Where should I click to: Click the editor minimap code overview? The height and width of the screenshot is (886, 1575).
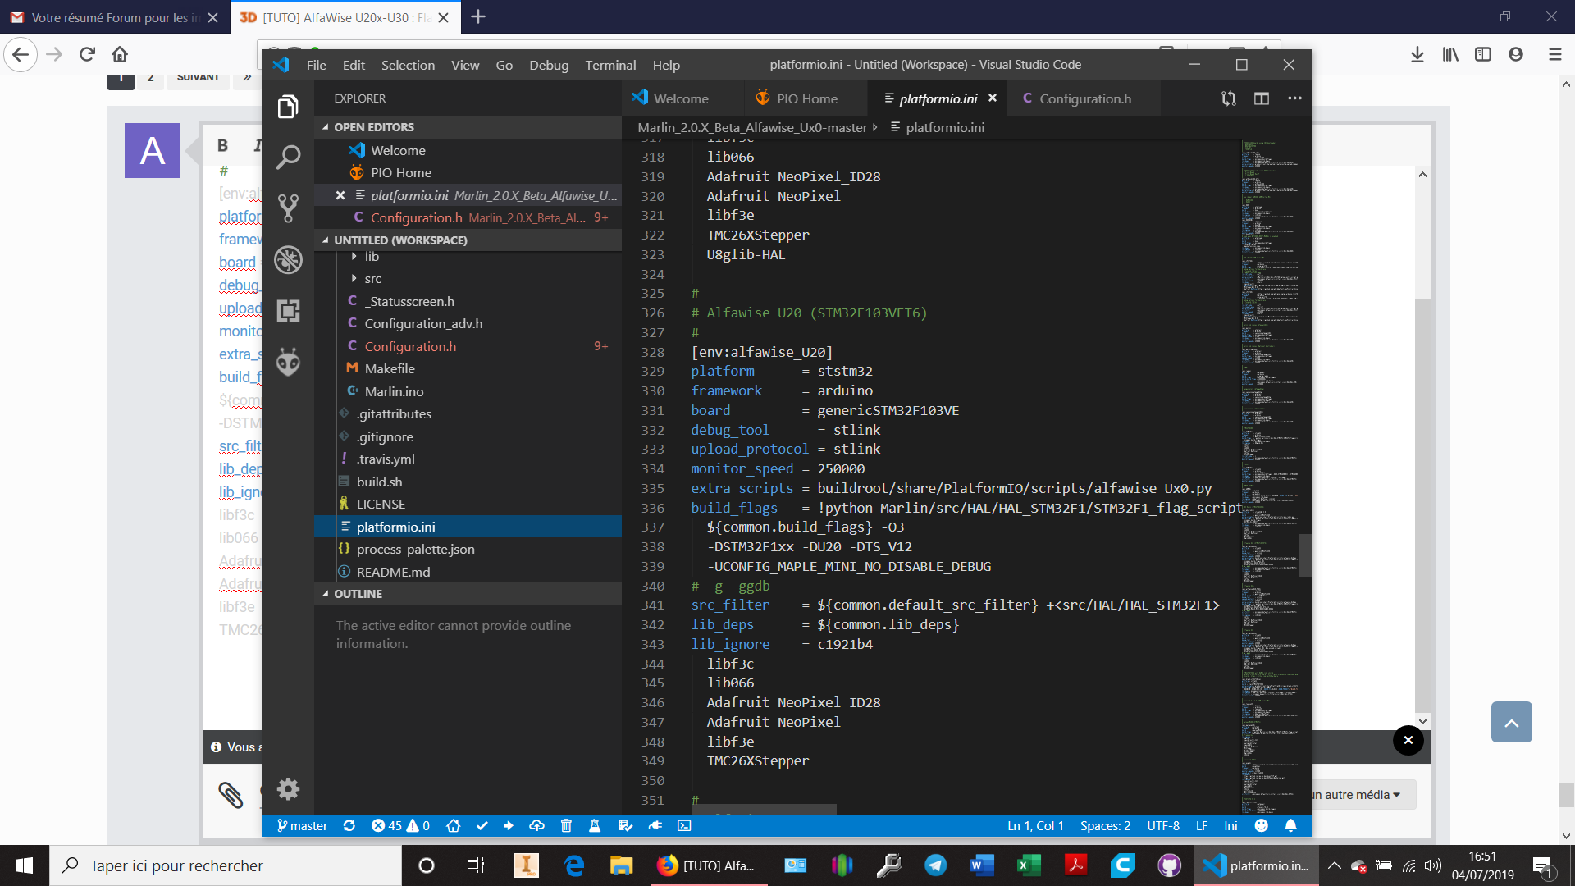click(x=1268, y=410)
